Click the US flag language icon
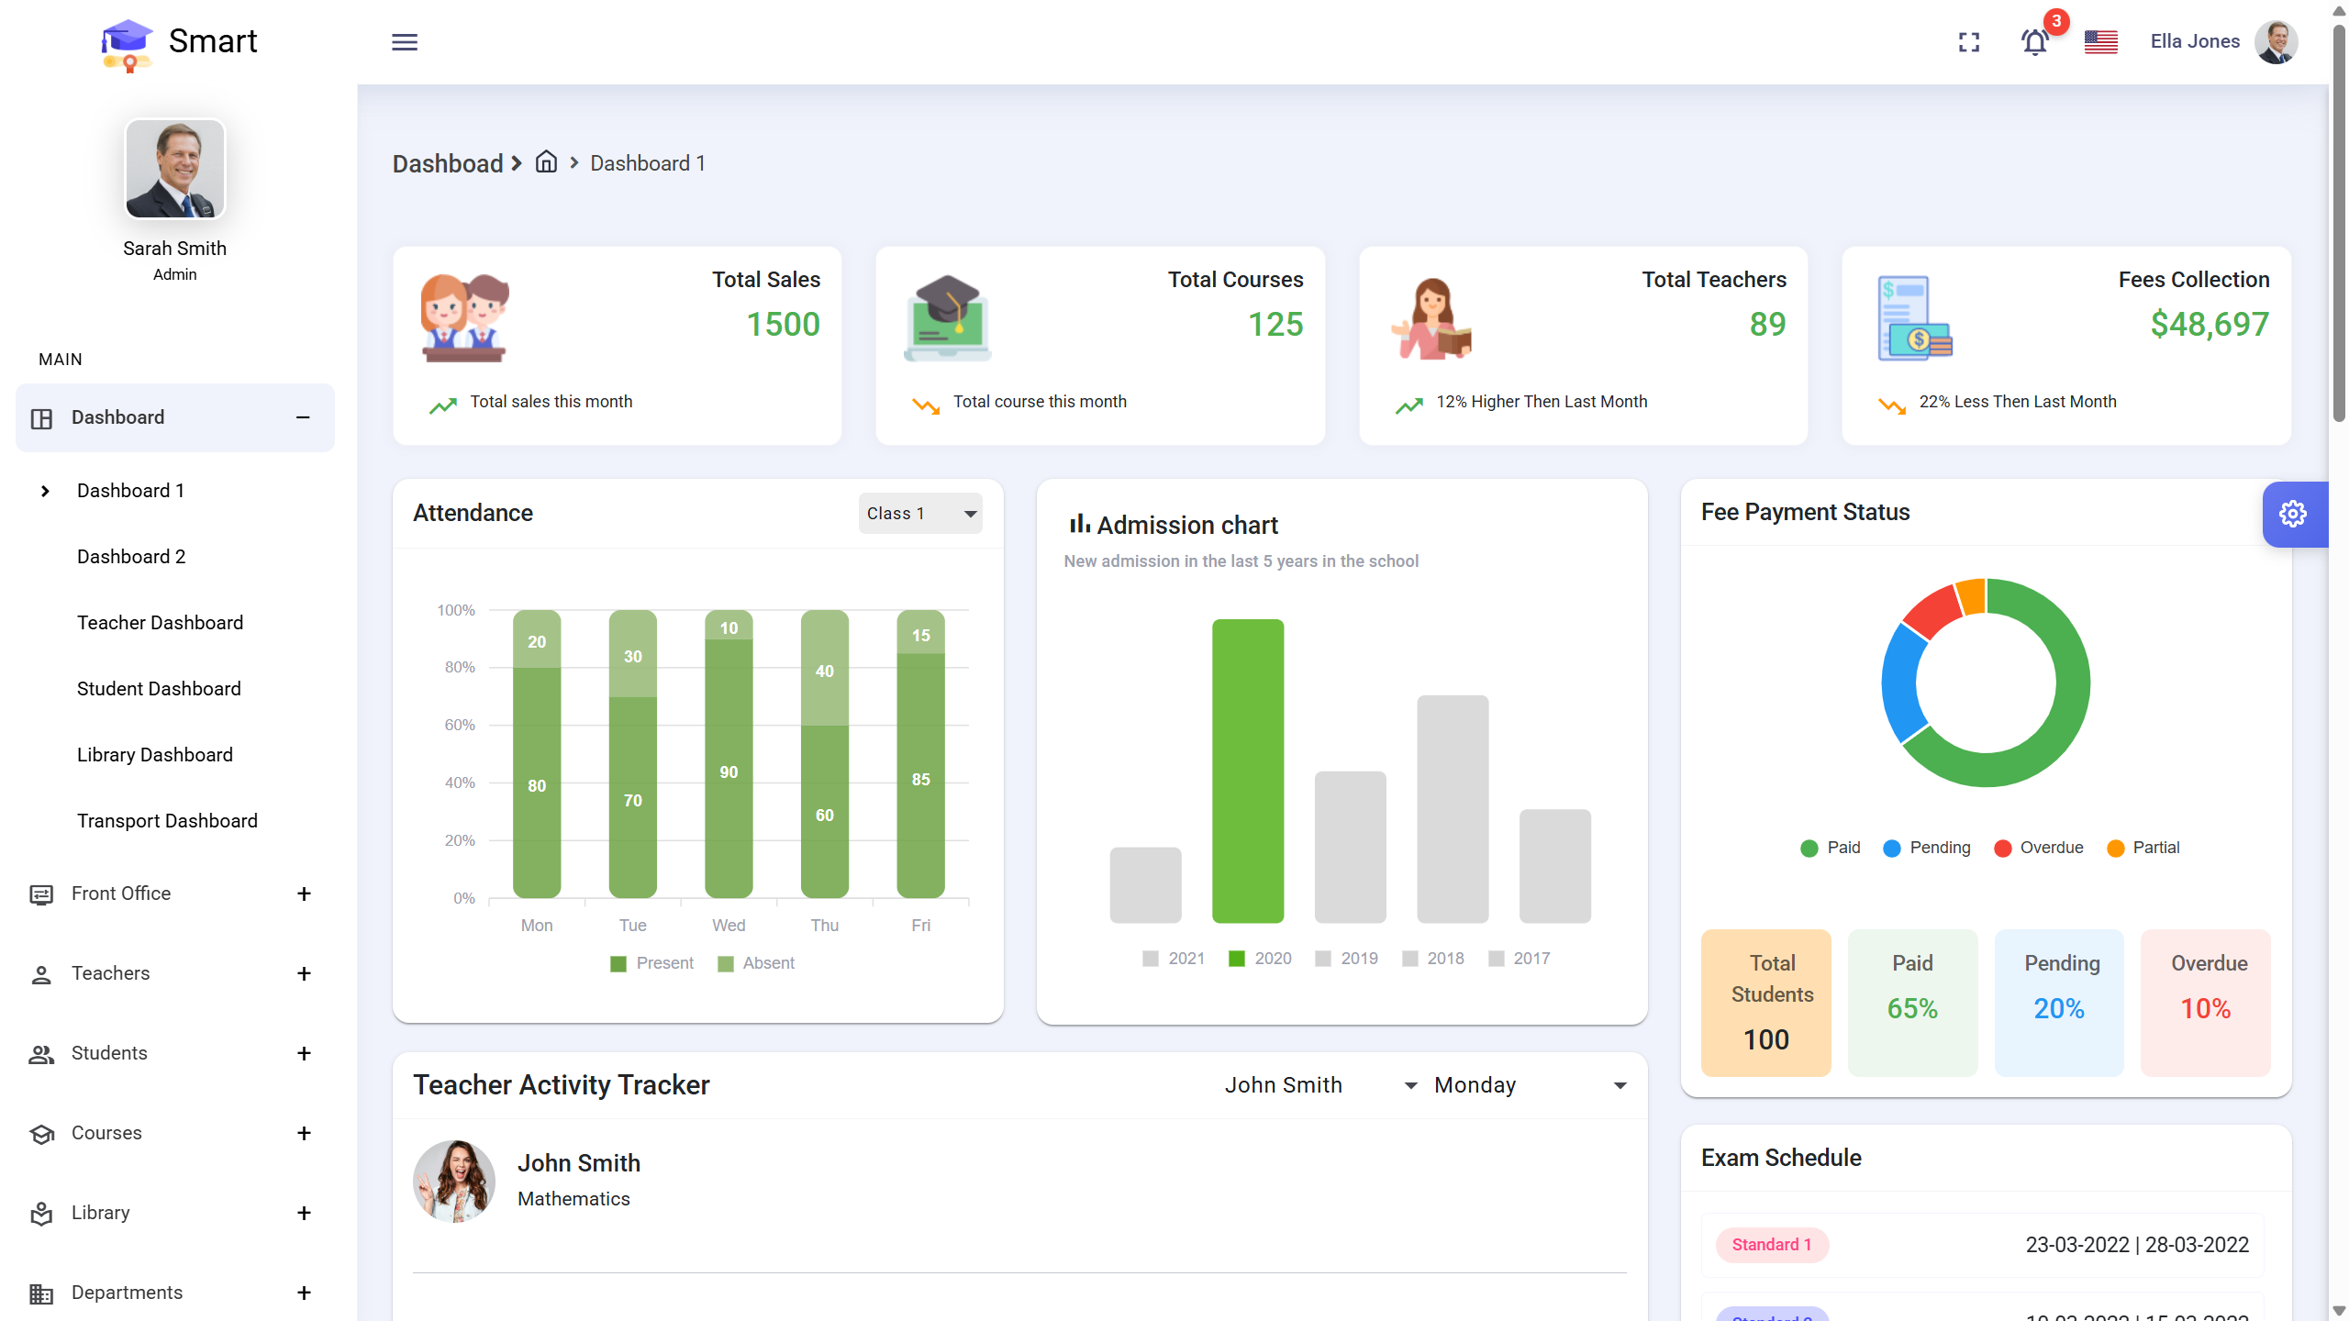Screen dimensions: 2349x1321 pos(2100,42)
